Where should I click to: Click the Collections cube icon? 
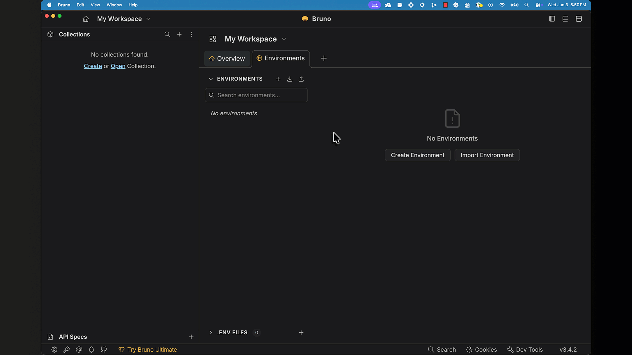coord(50,35)
